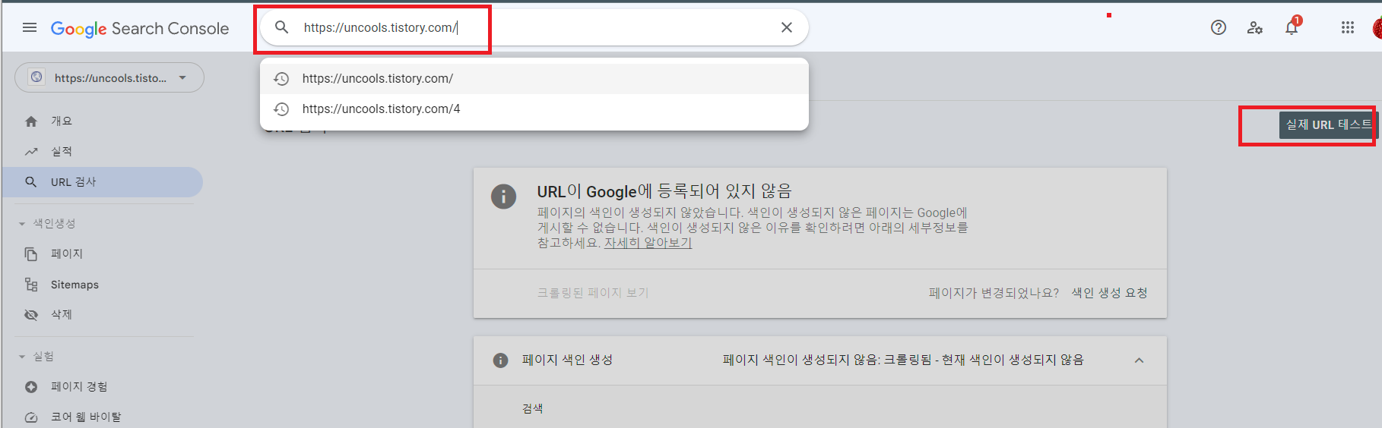This screenshot has height=428, width=1382.
Task: Open the hamburger main menu
Action: click(x=30, y=28)
